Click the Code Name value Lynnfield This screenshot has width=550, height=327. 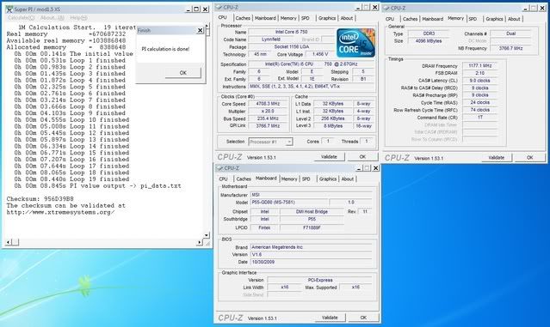click(x=271, y=39)
